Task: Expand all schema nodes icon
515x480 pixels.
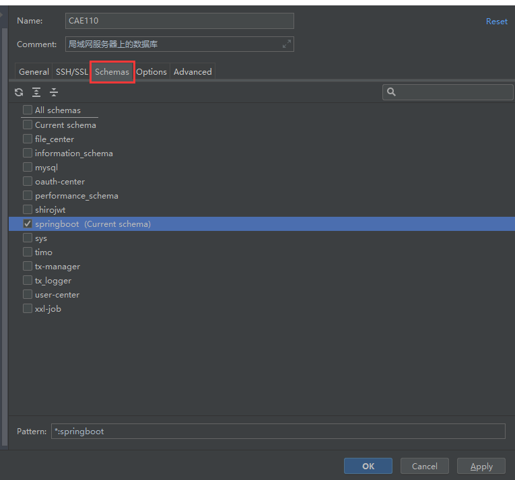Action: 36,92
